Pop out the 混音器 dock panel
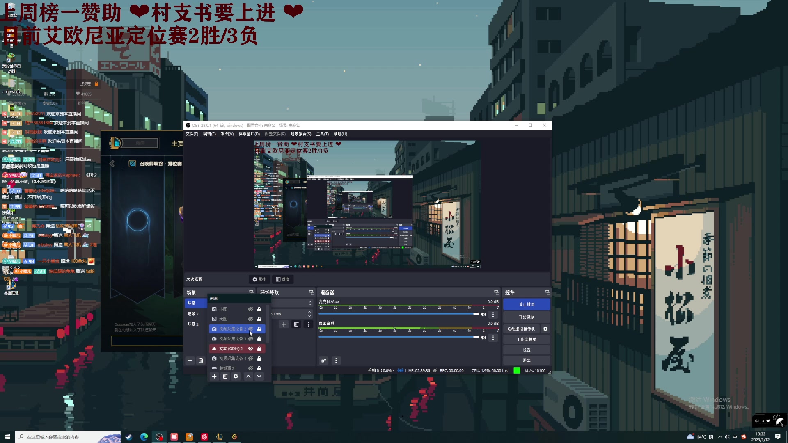The image size is (788, 443). [x=497, y=292]
